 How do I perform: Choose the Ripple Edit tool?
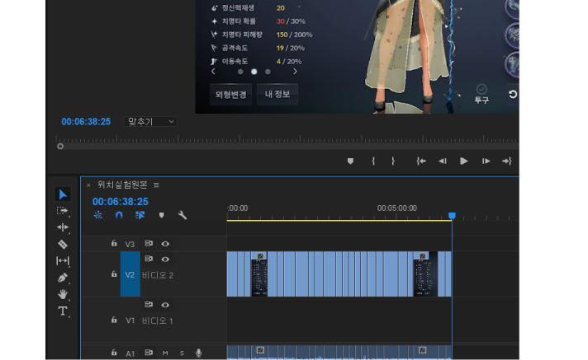[x=63, y=227]
